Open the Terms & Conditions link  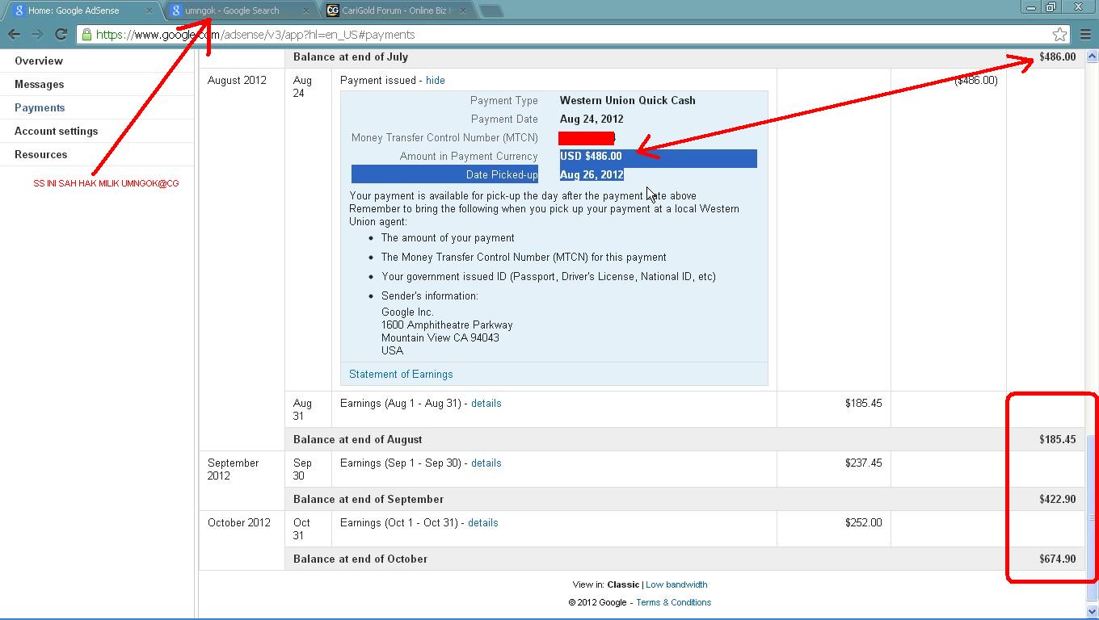(x=673, y=602)
